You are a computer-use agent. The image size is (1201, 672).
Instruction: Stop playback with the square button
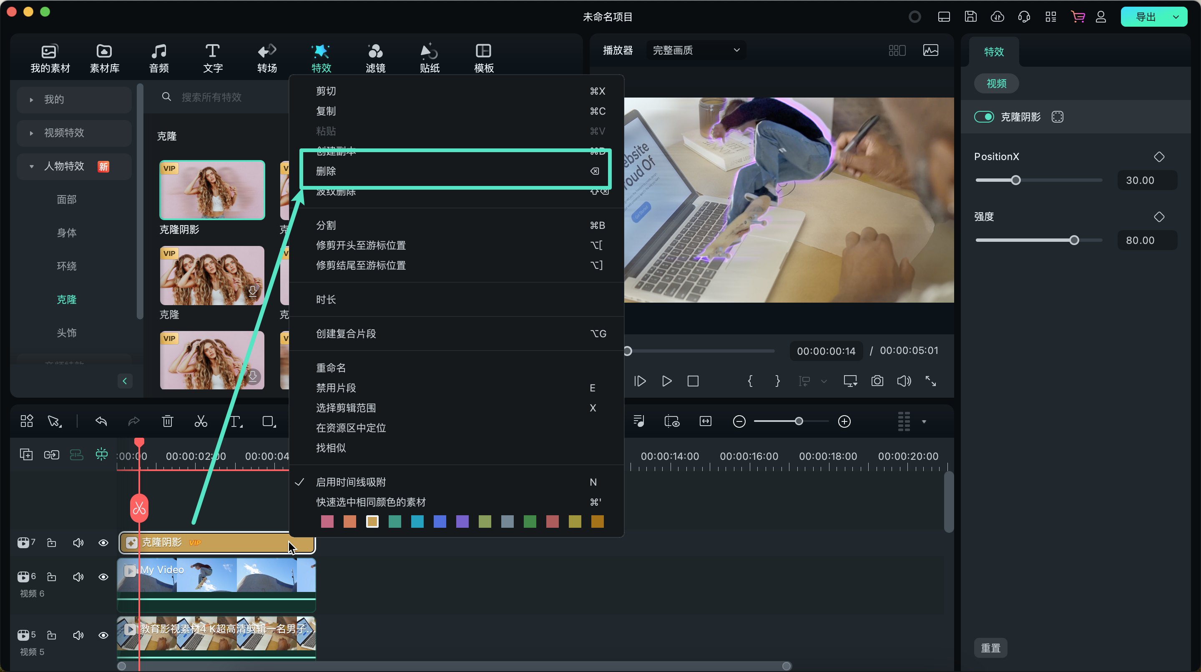point(693,381)
